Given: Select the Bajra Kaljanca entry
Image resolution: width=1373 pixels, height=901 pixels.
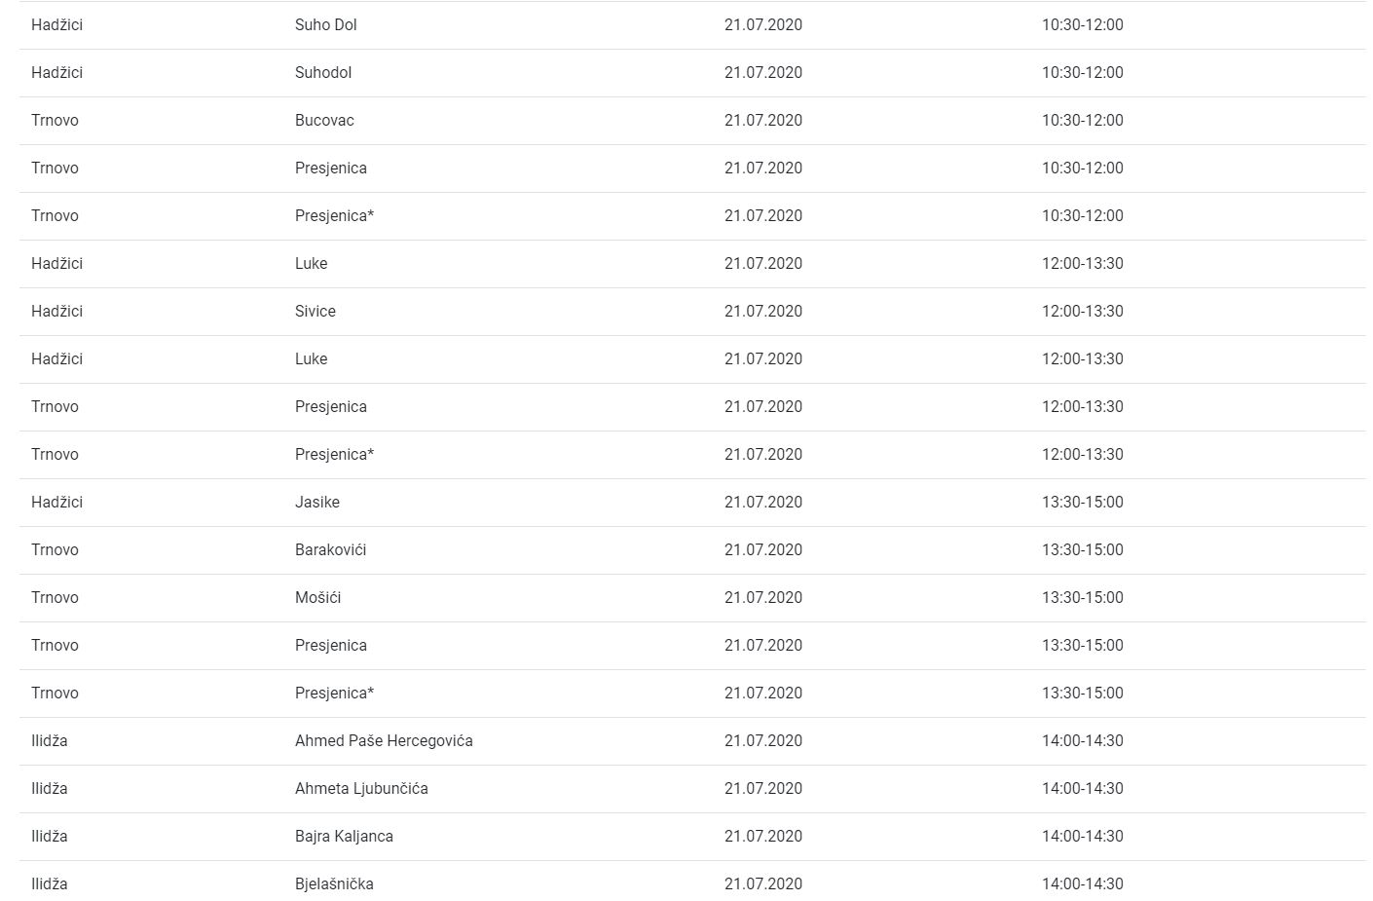Looking at the screenshot, I should [x=344, y=837].
